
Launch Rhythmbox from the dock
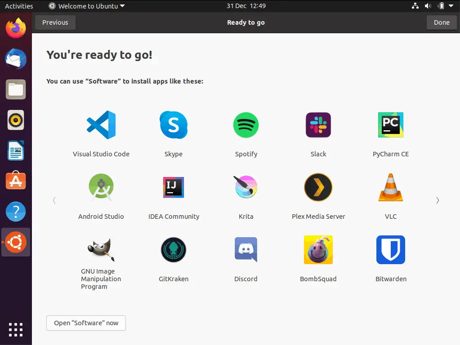[16, 120]
